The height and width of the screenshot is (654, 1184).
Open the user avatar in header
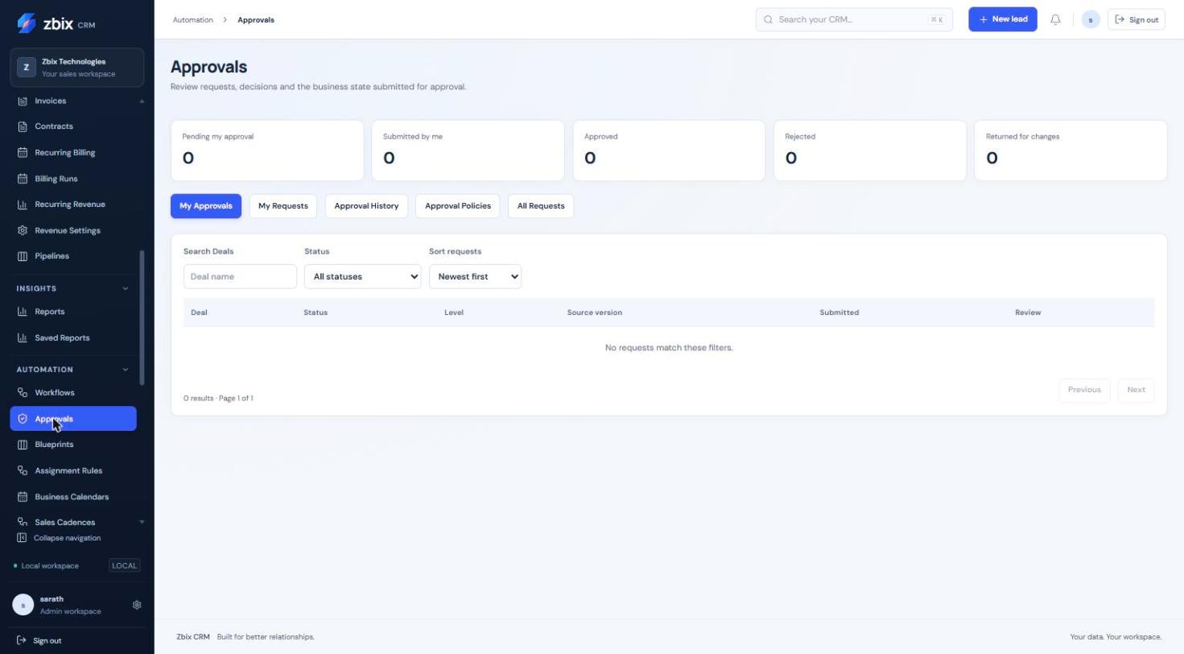1091,19
